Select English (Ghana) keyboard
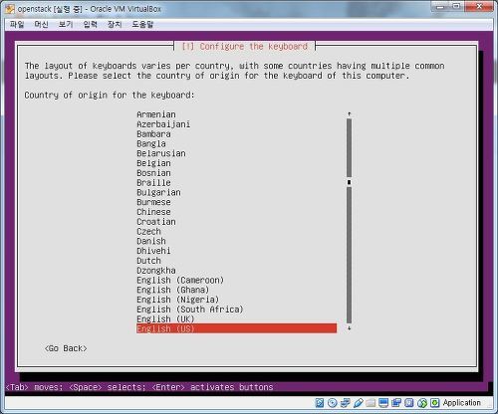Screen dimensions: 498x414 [x=173, y=290]
